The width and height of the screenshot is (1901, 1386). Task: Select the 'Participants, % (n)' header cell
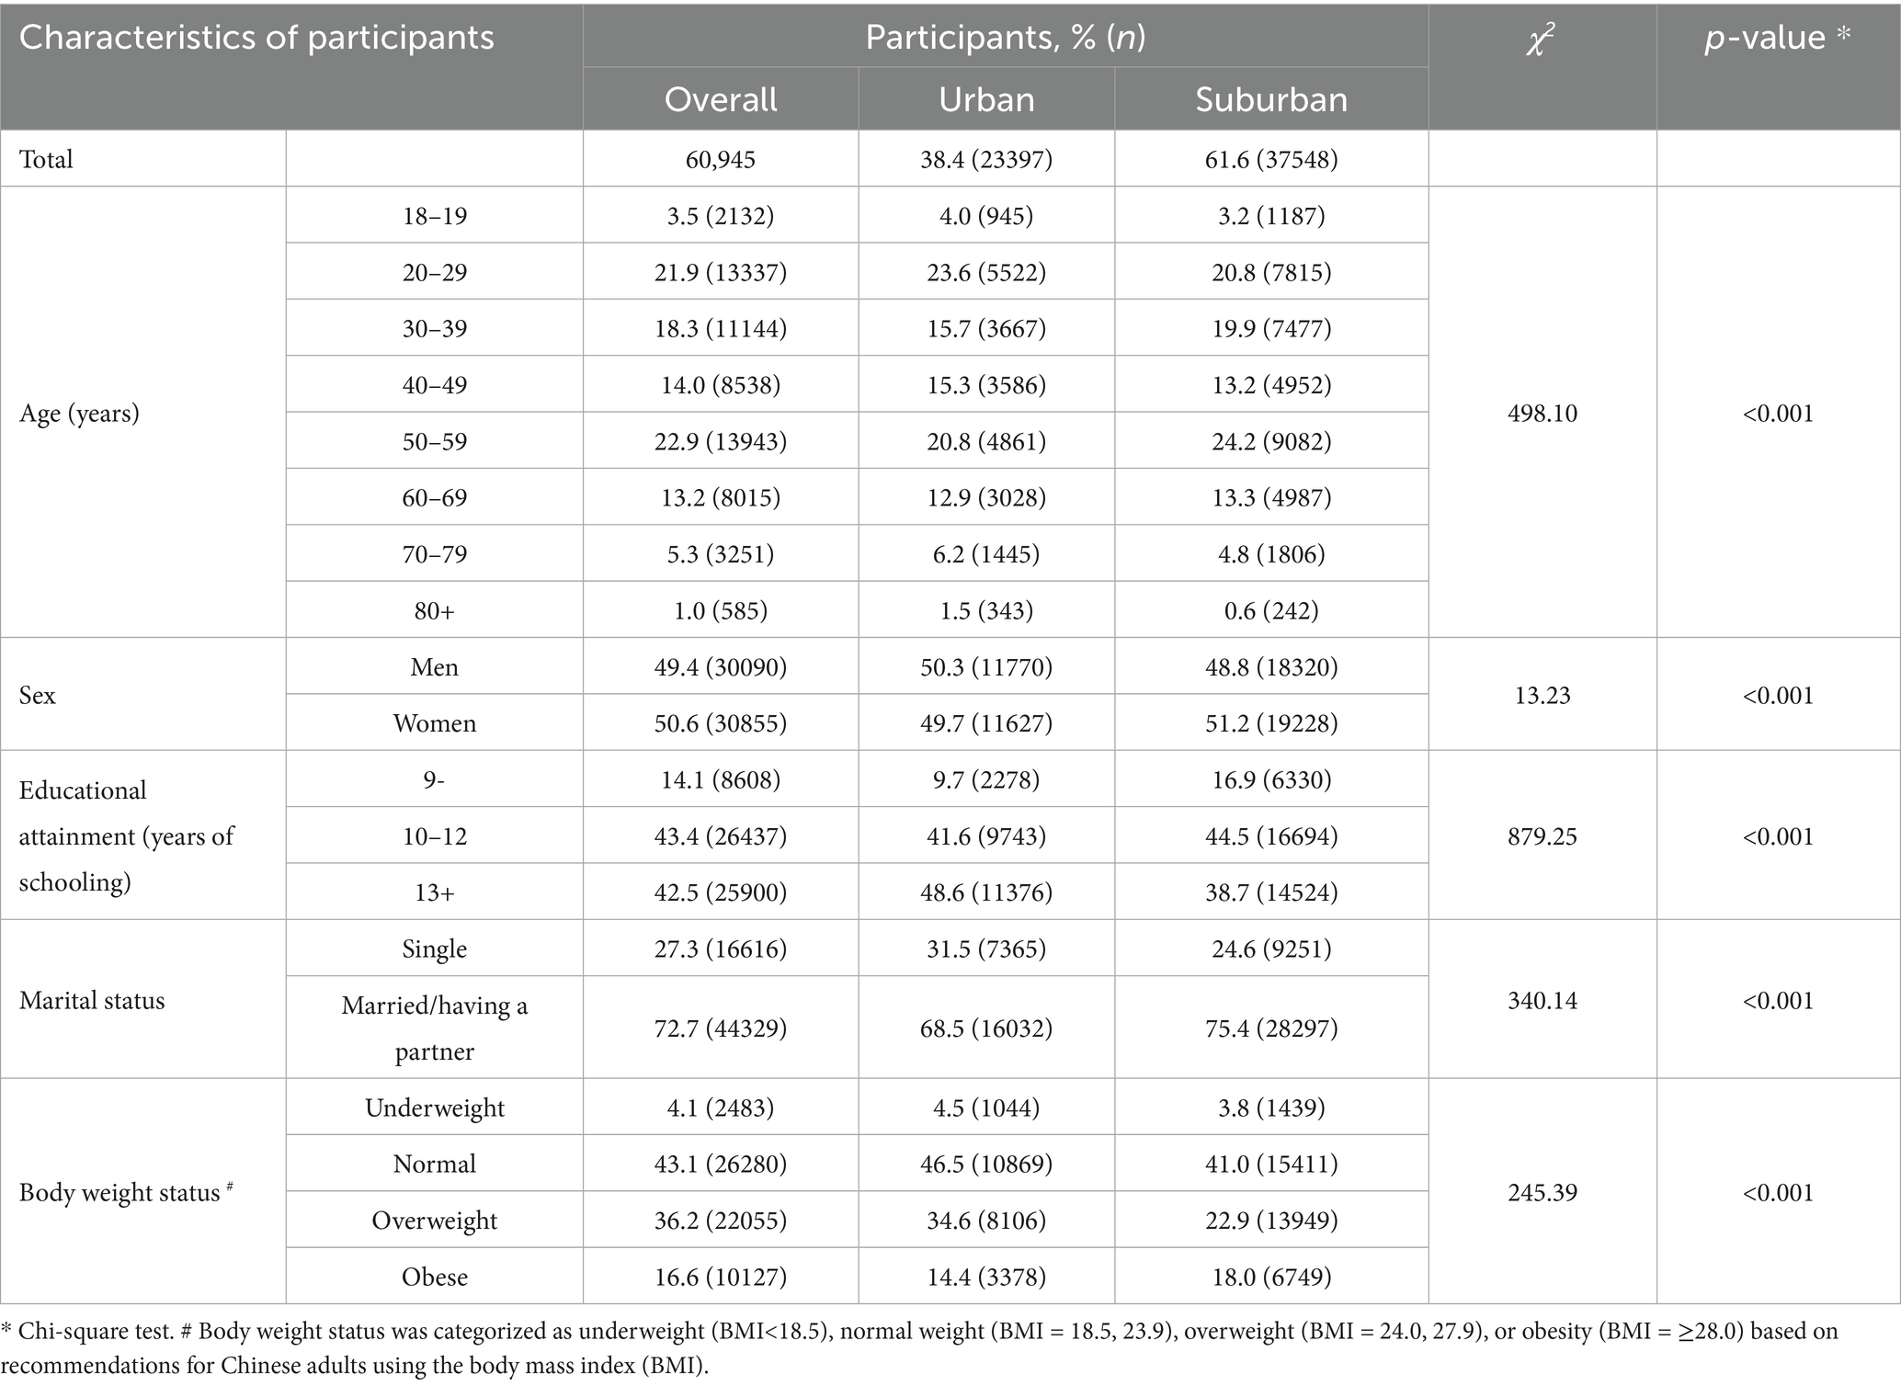(x=1005, y=38)
